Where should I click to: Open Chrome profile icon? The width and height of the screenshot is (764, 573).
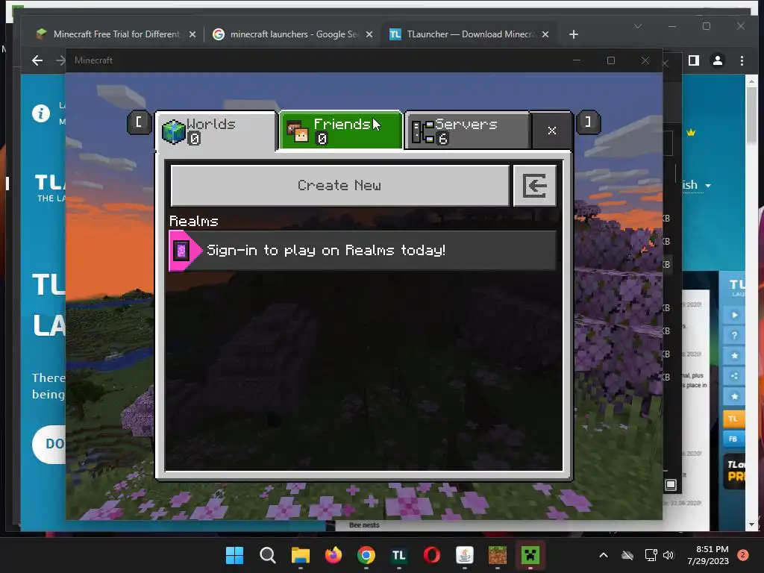pyautogui.click(x=718, y=60)
